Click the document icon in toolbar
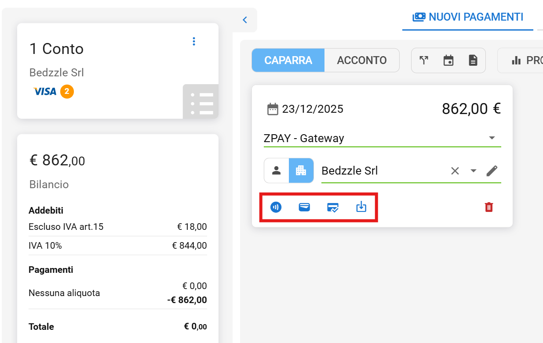 click(x=473, y=61)
